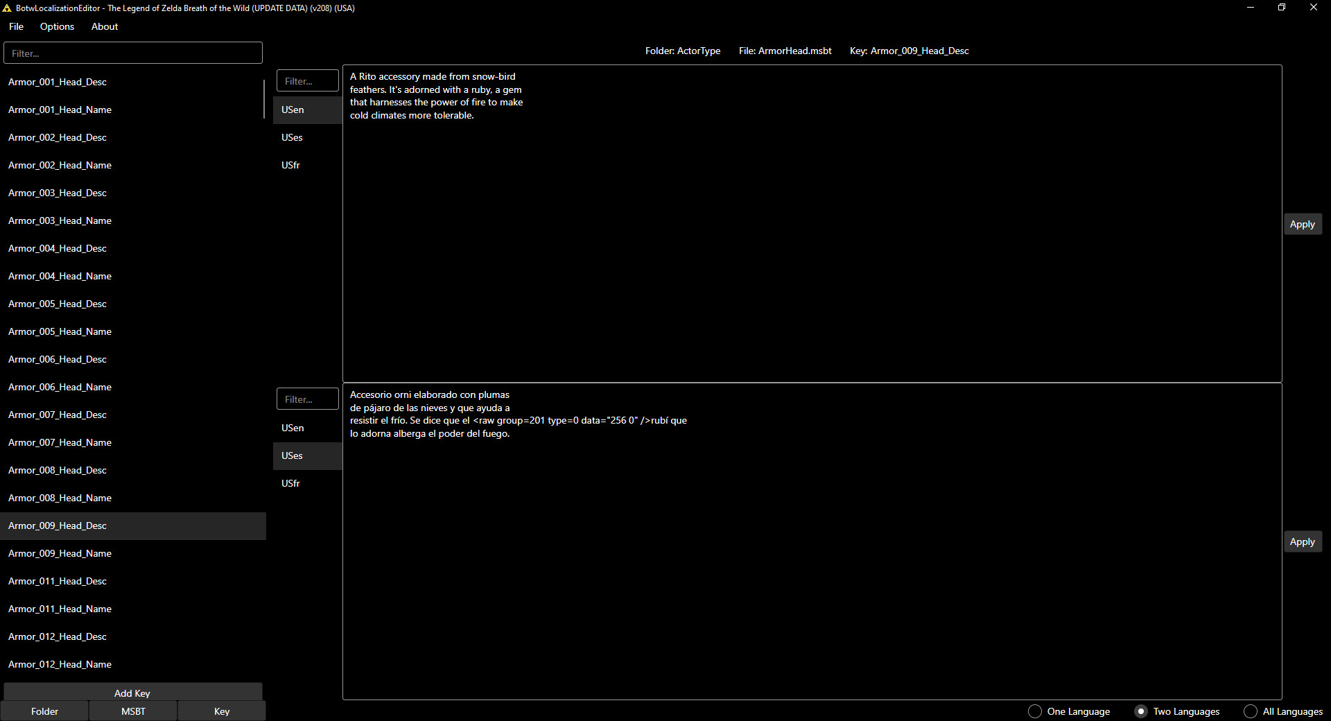Click the BotwLocalizationEditor title bar icon
Image resolution: width=1331 pixels, height=721 pixels.
pyautogui.click(x=7, y=8)
